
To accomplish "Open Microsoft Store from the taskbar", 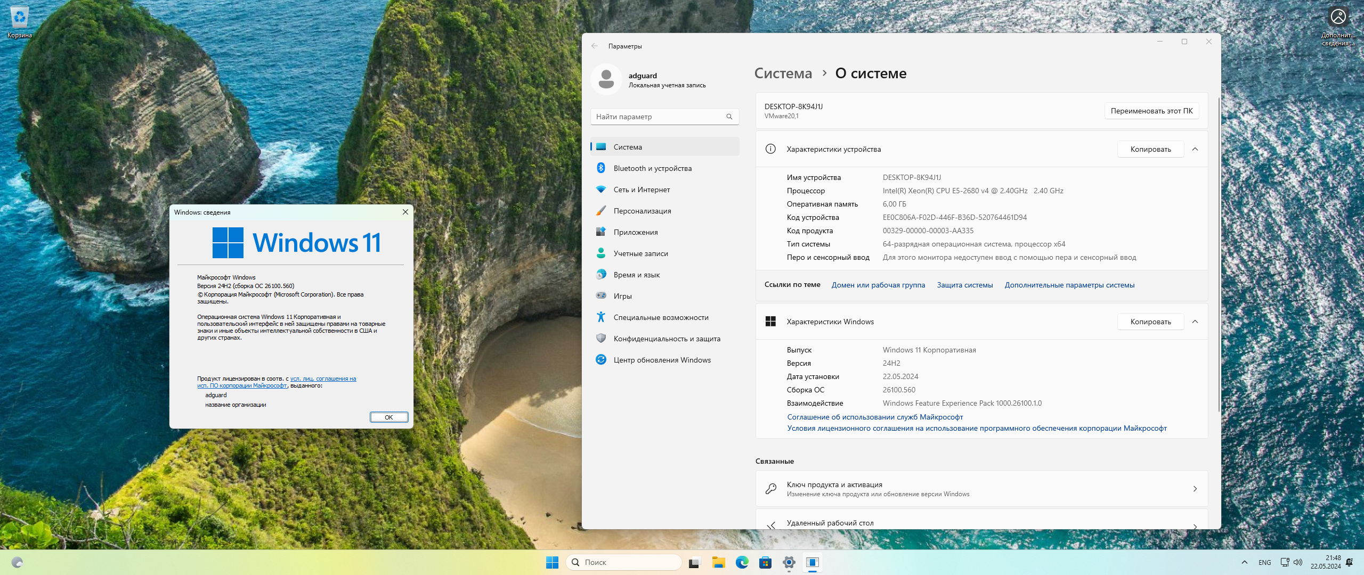I will tap(765, 562).
